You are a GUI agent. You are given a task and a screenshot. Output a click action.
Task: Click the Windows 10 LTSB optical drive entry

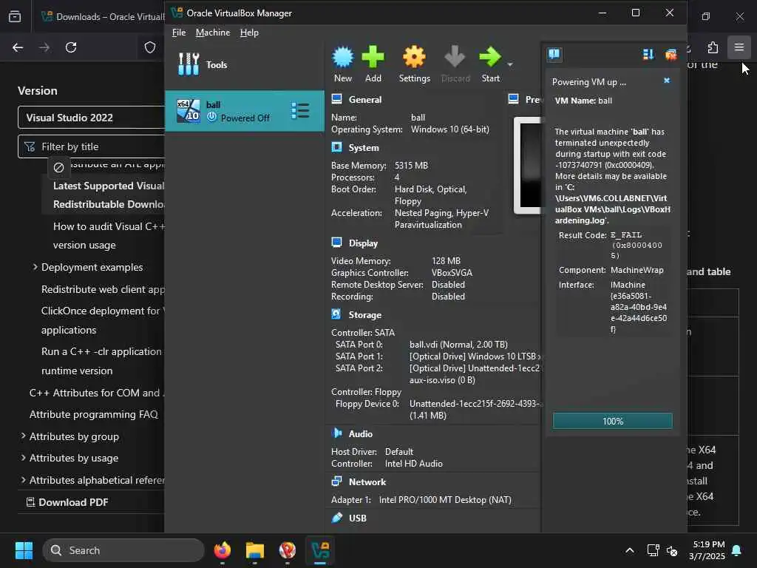pos(475,356)
